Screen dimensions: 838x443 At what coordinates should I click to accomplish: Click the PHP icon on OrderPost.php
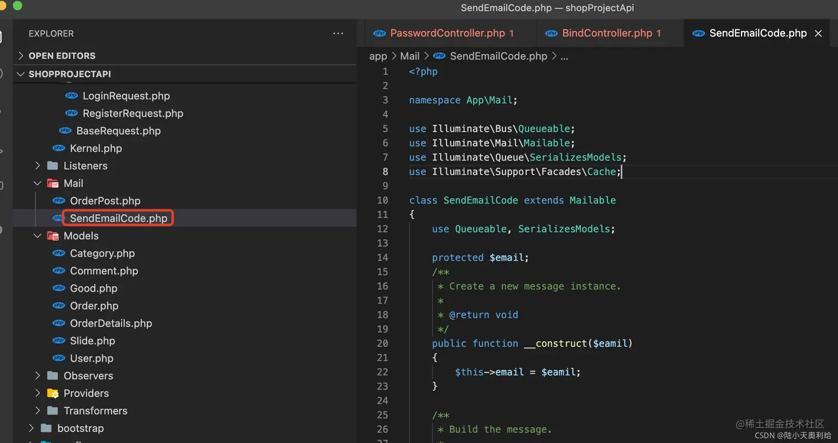tap(59, 201)
